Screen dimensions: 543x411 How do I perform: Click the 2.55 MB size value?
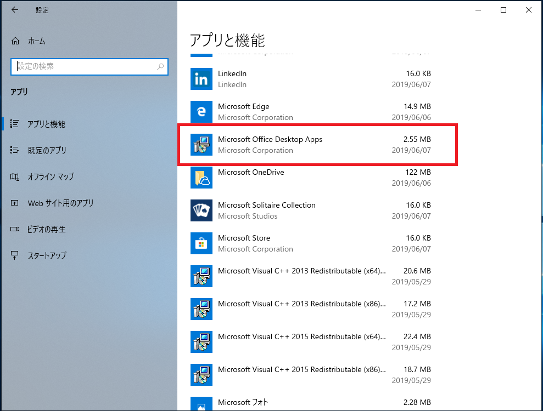tap(417, 139)
